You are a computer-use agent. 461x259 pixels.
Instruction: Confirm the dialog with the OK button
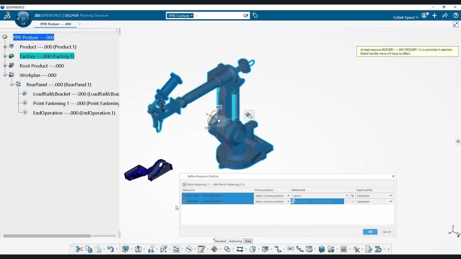[x=370, y=232]
